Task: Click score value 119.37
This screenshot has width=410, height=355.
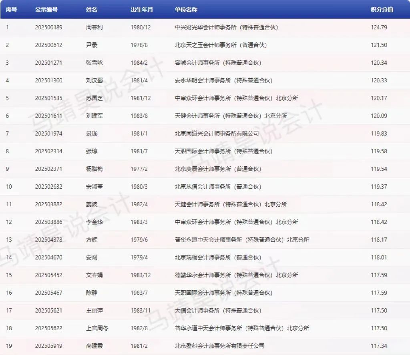Action: [379, 187]
